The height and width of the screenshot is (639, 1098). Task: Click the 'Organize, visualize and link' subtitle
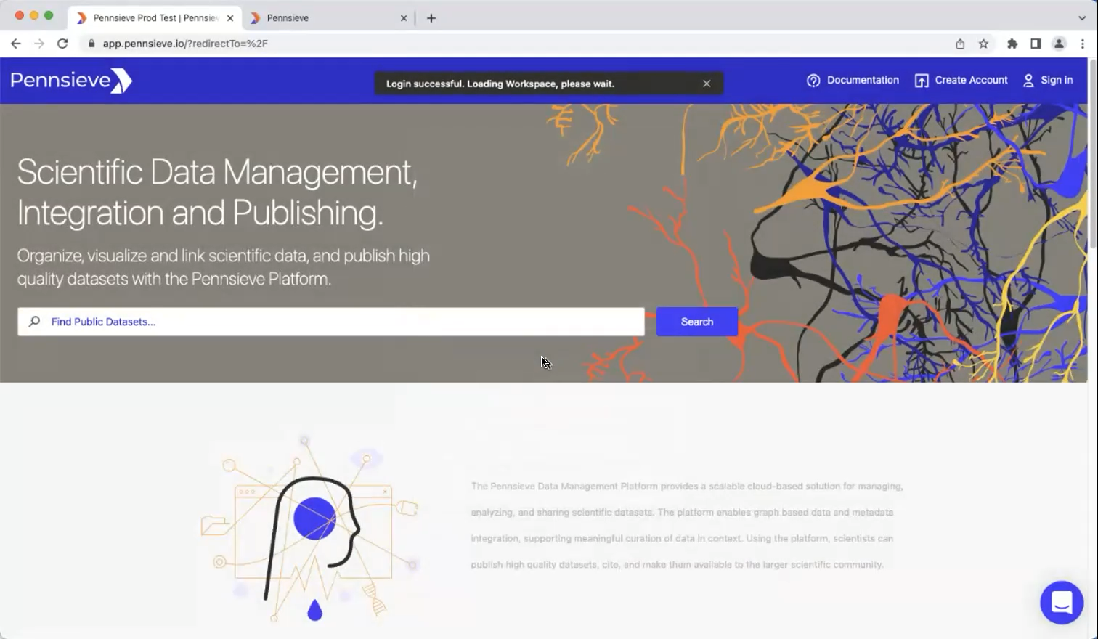coord(224,267)
